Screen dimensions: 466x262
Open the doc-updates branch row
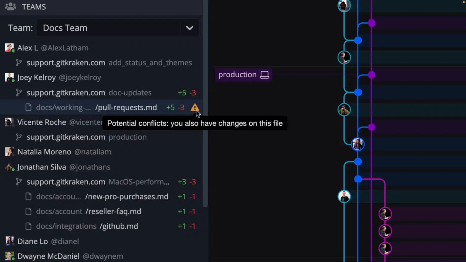(101, 92)
